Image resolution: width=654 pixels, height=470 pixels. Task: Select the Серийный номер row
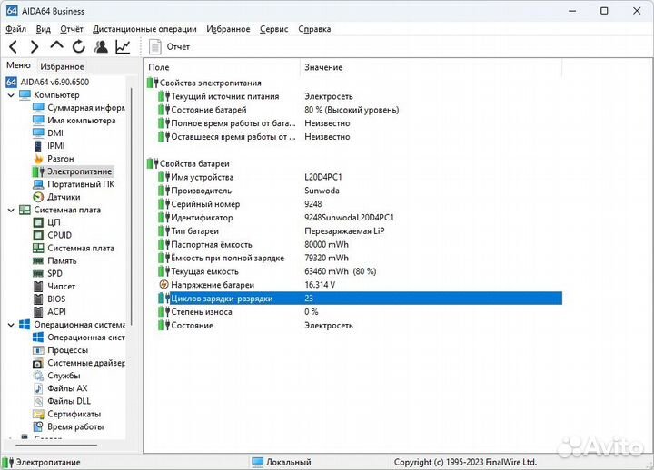(361, 204)
